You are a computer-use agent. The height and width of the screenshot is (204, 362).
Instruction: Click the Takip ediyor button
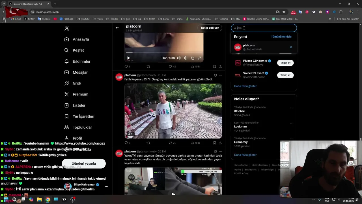click(x=210, y=28)
